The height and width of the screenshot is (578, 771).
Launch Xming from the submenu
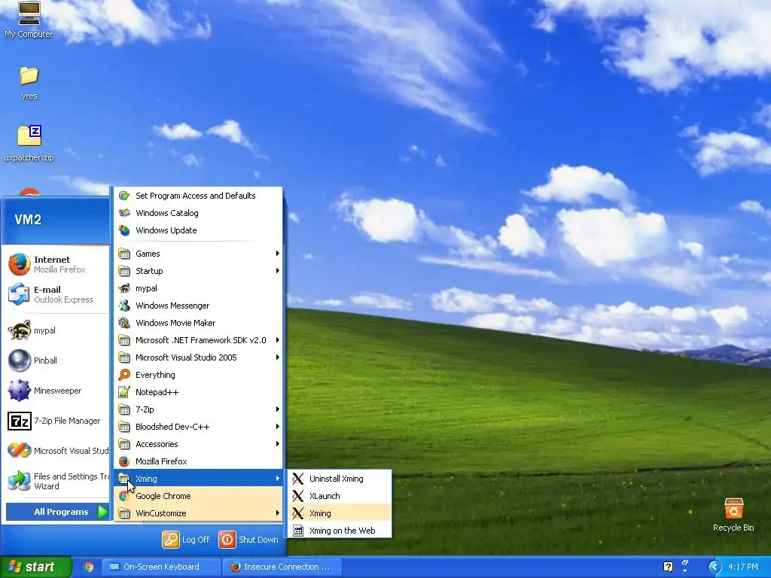[x=340, y=513]
